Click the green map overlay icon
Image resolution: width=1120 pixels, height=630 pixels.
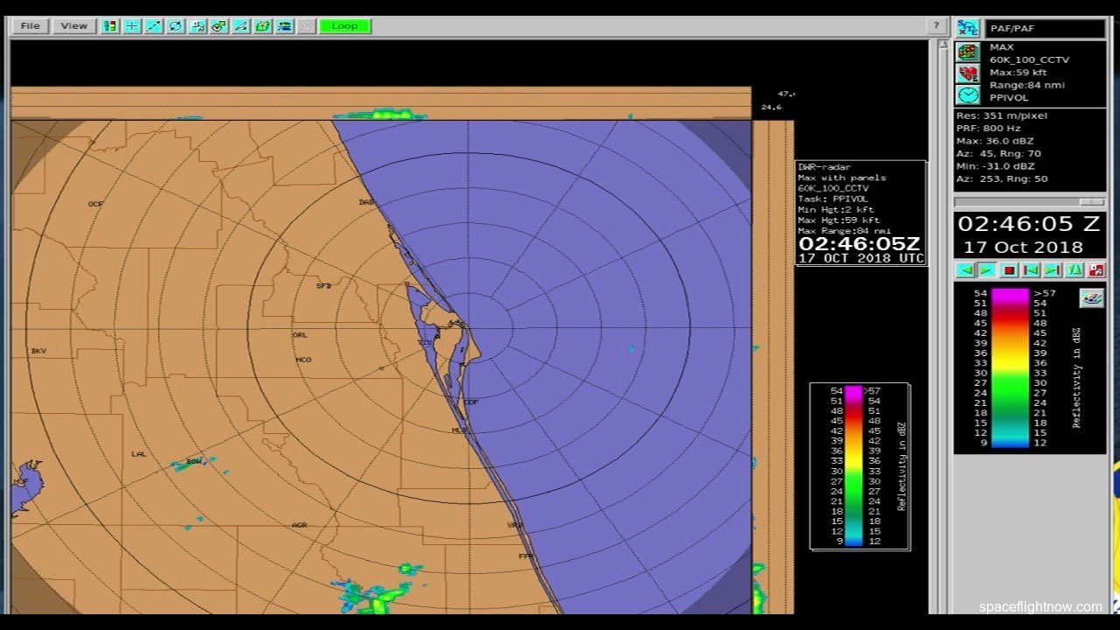263,26
